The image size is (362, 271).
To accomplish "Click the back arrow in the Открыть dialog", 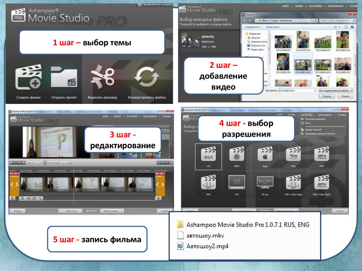I will coord(245,20).
